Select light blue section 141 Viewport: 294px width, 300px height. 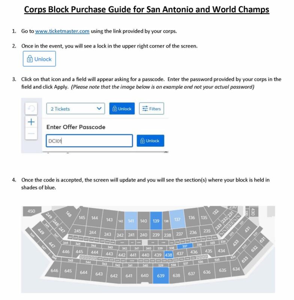pyautogui.click(x=131, y=220)
